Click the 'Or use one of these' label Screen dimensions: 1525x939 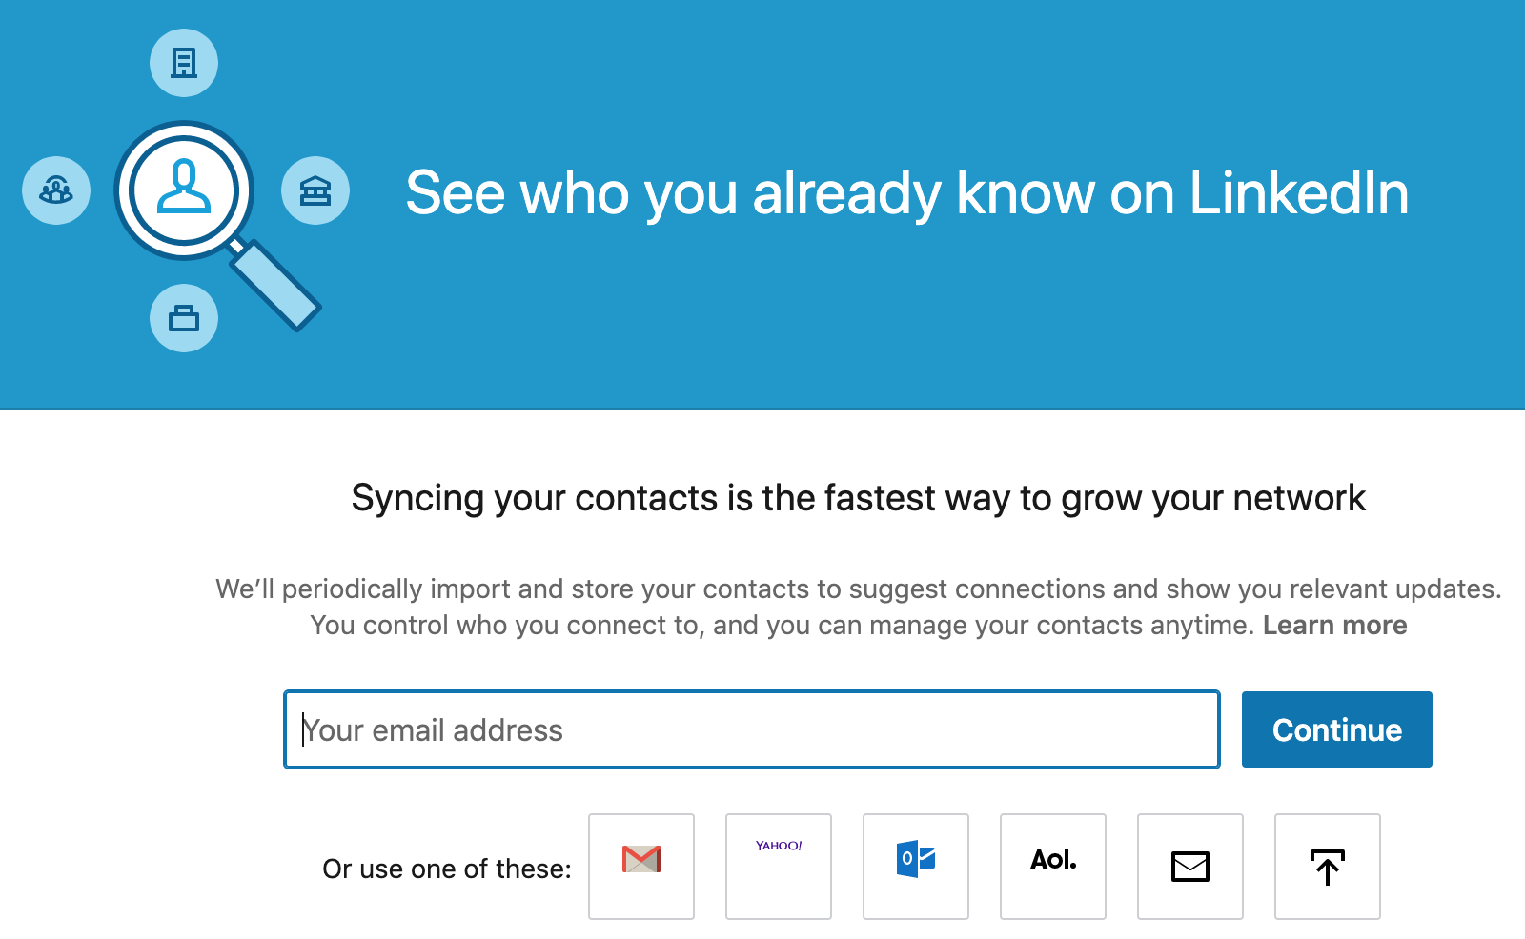pos(446,869)
